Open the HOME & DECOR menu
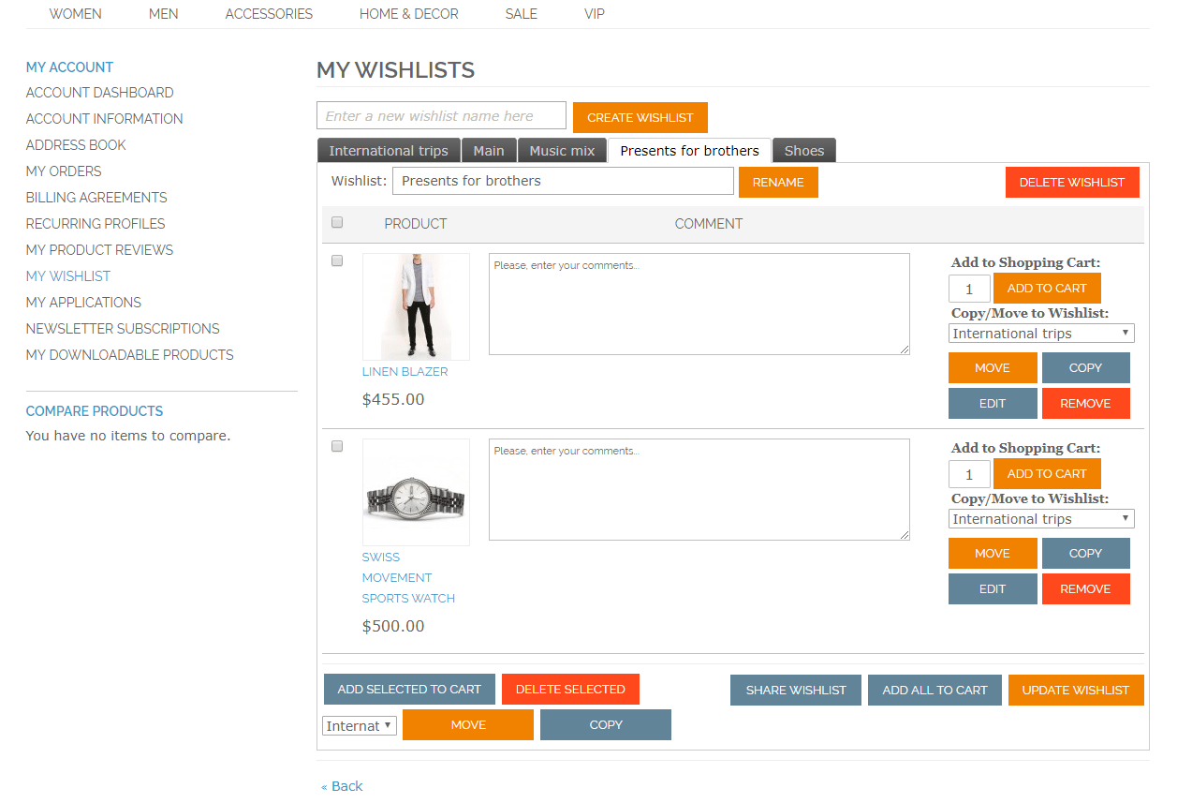Viewport: 1192px width, 803px height. click(408, 13)
